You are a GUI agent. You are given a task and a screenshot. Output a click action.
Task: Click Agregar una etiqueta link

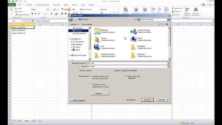pyautogui.click(x=129, y=70)
